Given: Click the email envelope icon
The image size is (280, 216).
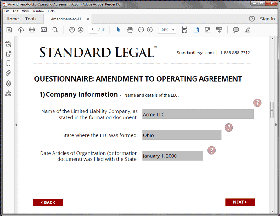Looking at the screenshot, I should point(43,30).
